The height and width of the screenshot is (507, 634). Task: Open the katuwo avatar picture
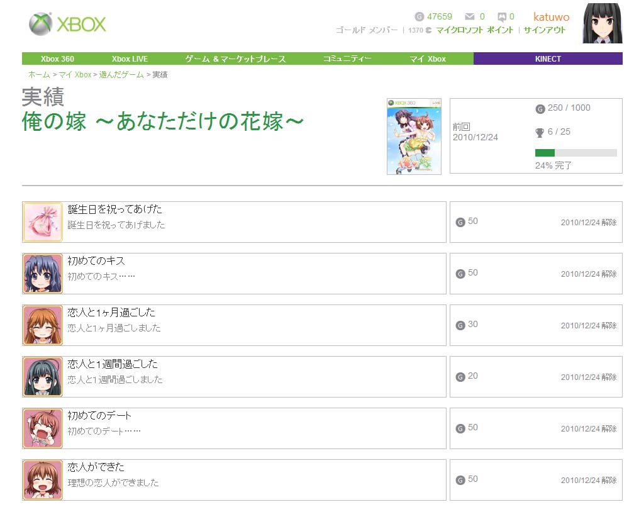(x=603, y=23)
